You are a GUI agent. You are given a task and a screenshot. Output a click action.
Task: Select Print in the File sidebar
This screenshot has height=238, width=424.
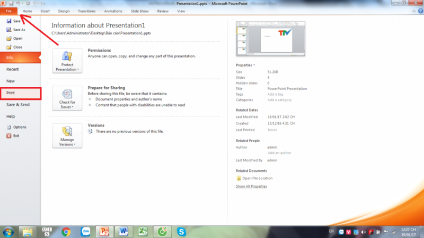coord(21,93)
